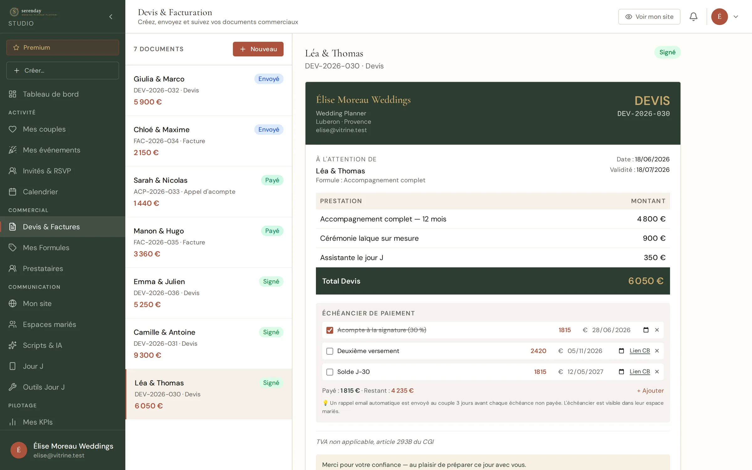Select the Giulia & Marco document
Screen dimensions: 752x470
(209, 91)
